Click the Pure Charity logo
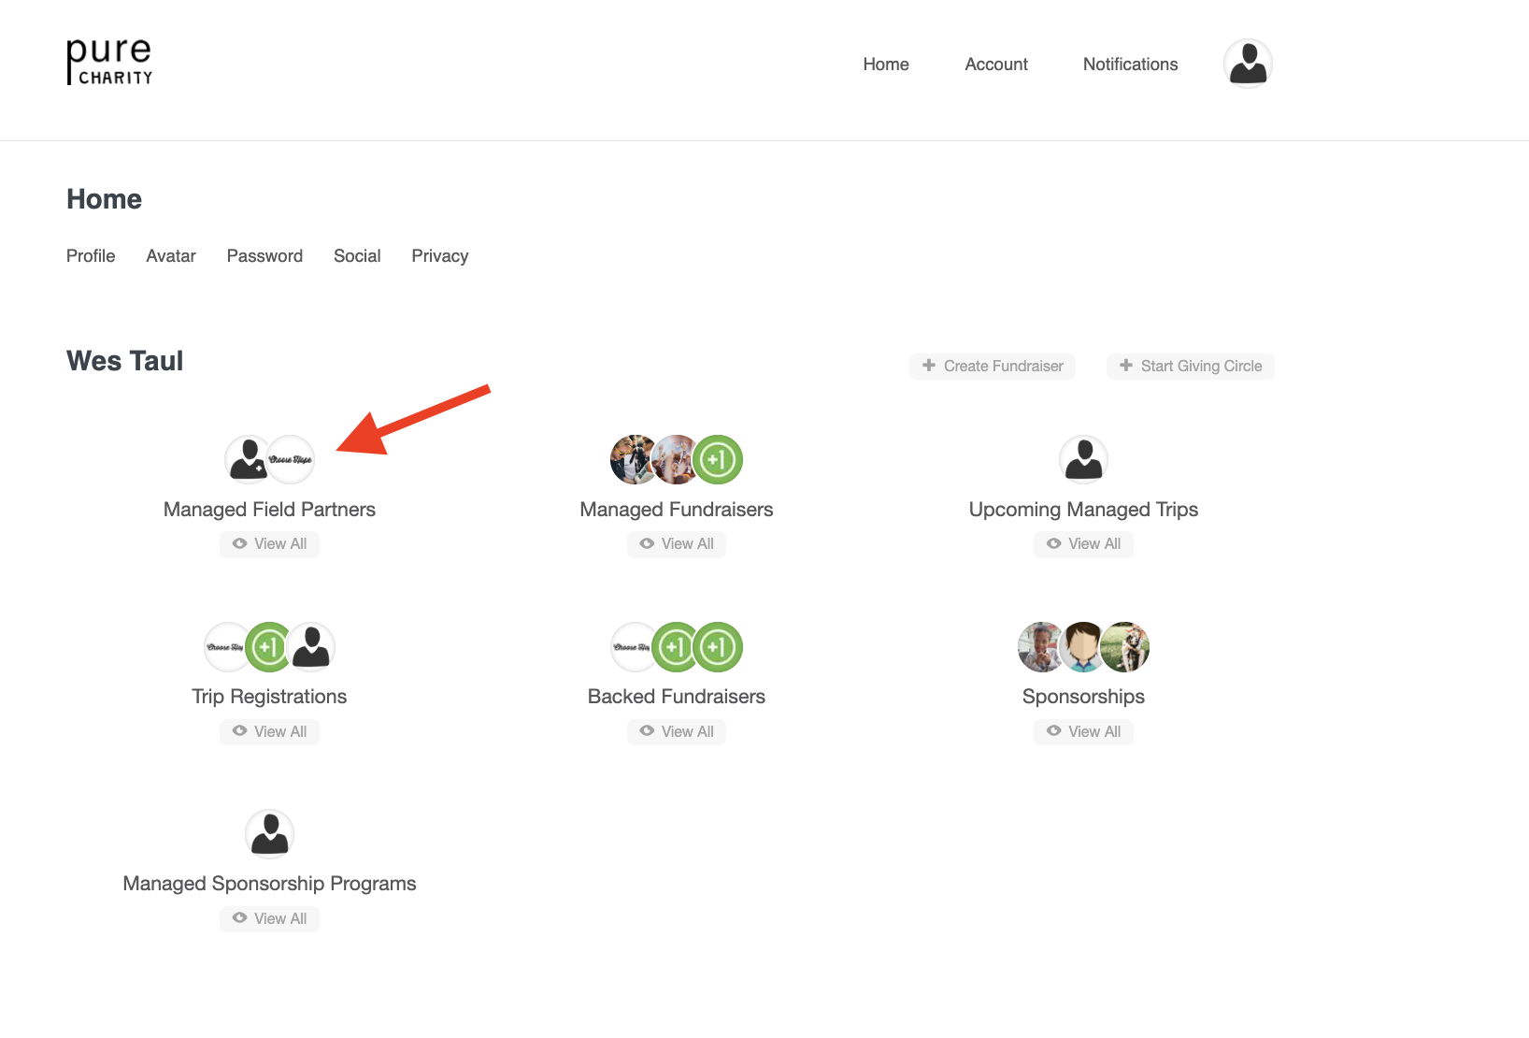Screen dimensions: 1529x1038 click(109, 63)
